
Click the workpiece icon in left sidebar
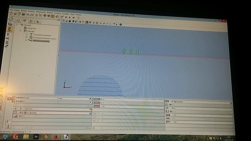point(10,24)
